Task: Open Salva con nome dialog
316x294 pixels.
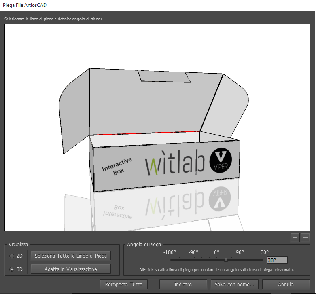Action: pyautogui.click(x=235, y=284)
